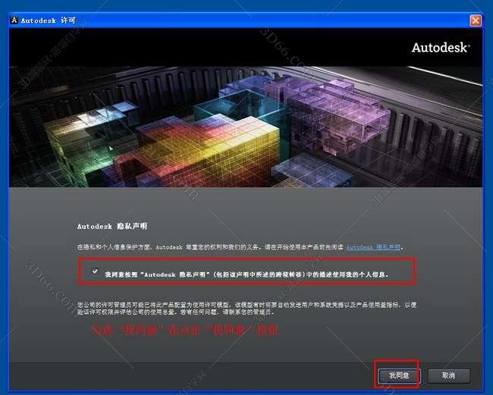
Task: Click the agreement sentence starting 我同意按照
Action: [x=246, y=274]
